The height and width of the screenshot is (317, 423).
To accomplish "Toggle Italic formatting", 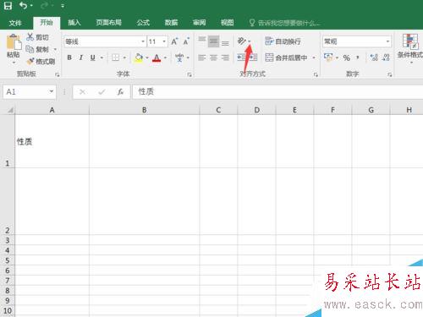I will 81,57.
